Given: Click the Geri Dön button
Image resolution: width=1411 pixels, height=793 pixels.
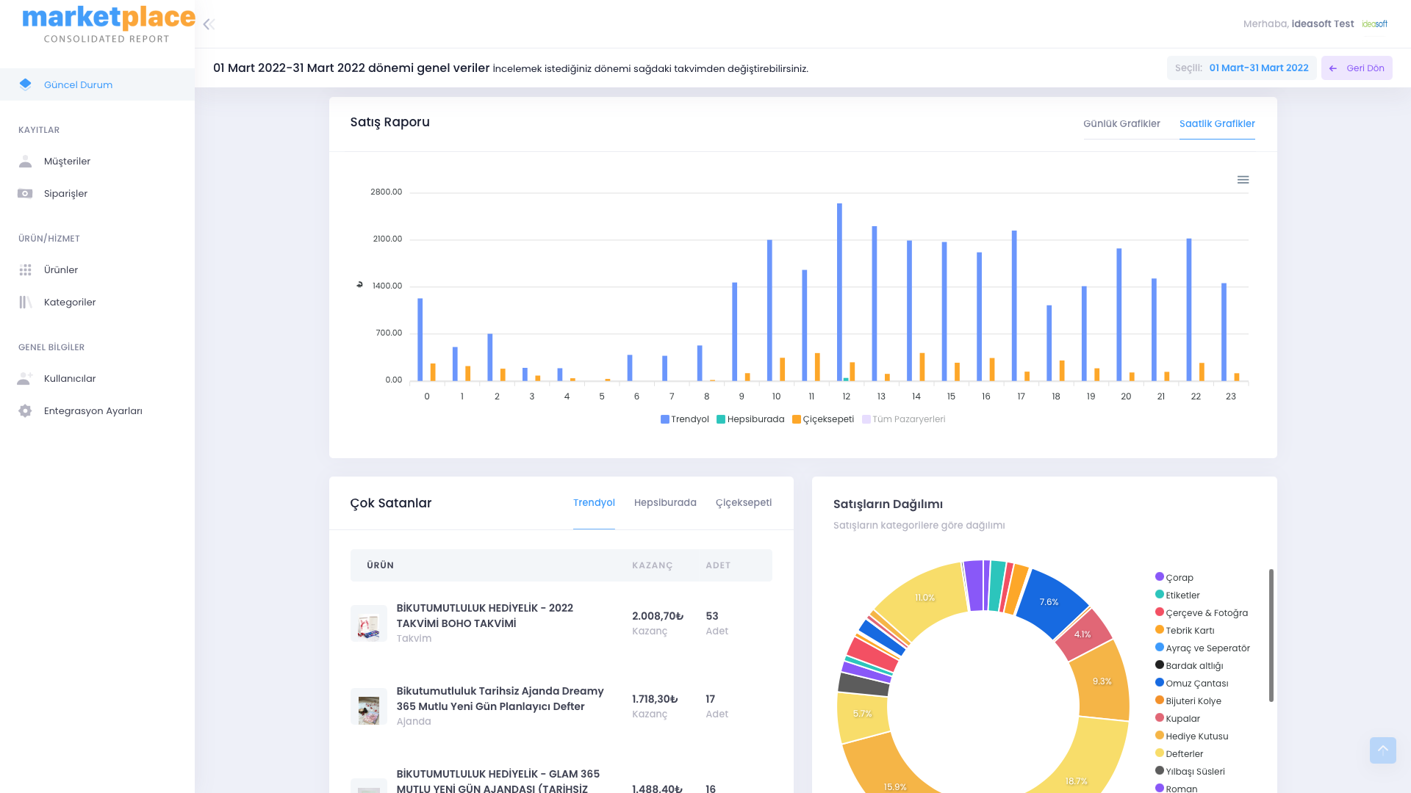Looking at the screenshot, I should click(1357, 68).
